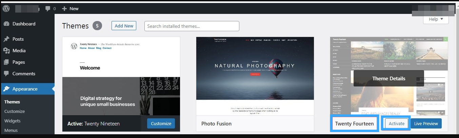Open Live Preview for Twenty Fourteen
Screen dimensions: 459x138
point(426,124)
